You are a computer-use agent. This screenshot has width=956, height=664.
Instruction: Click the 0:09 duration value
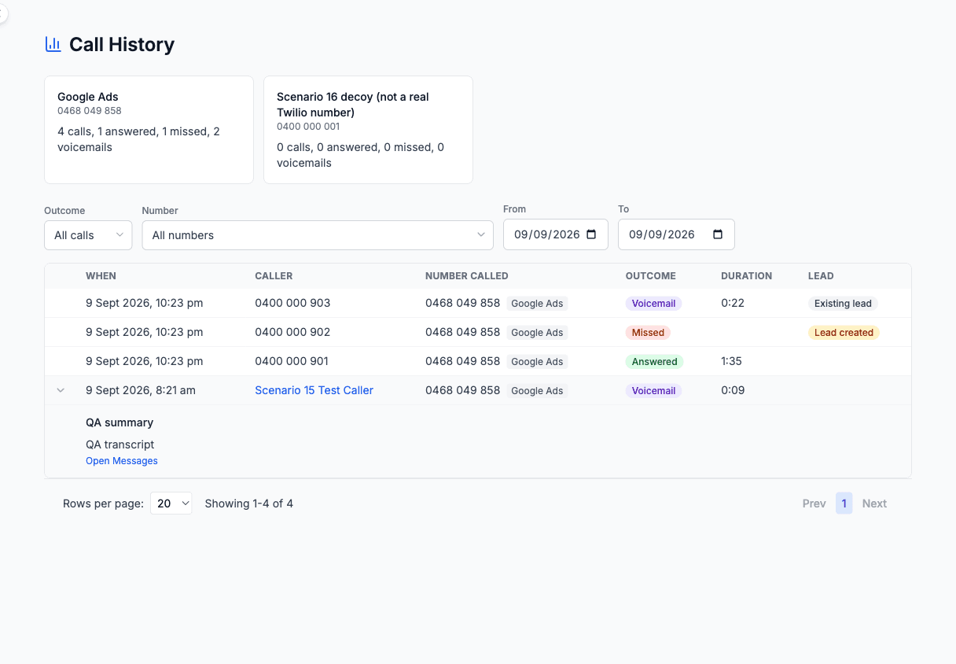[733, 390]
